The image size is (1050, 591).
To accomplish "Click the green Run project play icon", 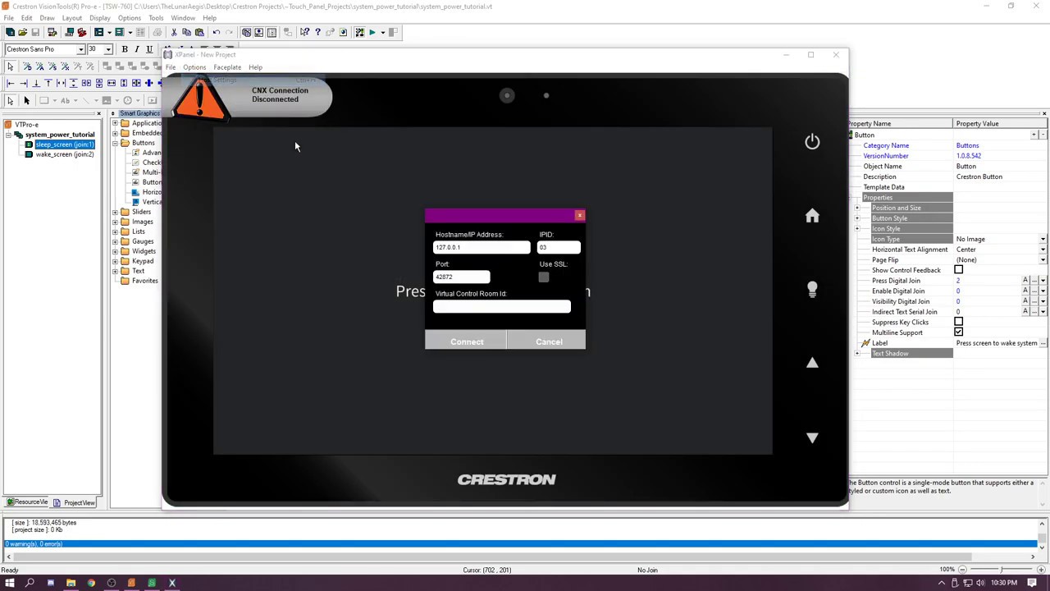I will [372, 32].
